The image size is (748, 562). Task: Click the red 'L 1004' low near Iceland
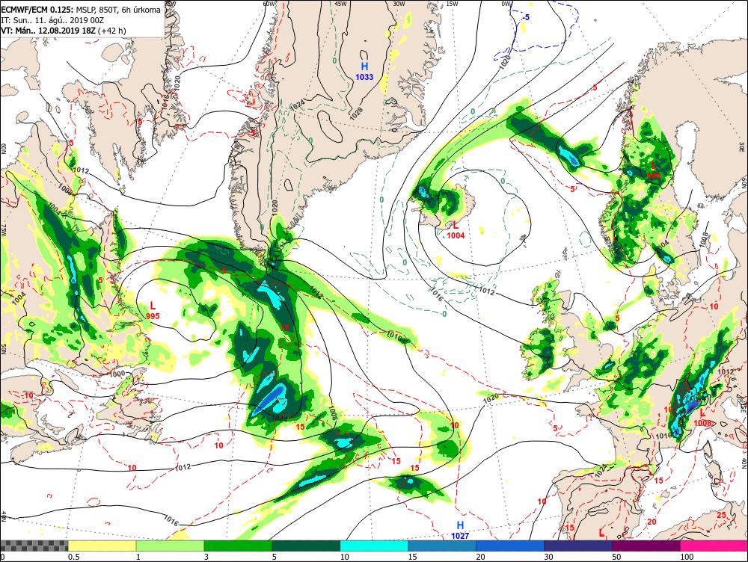[456, 229]
